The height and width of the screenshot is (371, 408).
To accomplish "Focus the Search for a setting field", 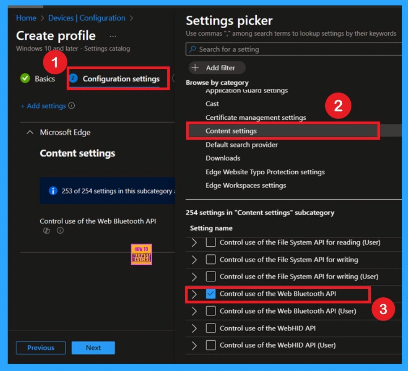I will coord(293,49).
